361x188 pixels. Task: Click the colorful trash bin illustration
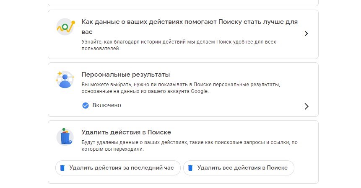[65, 137]
